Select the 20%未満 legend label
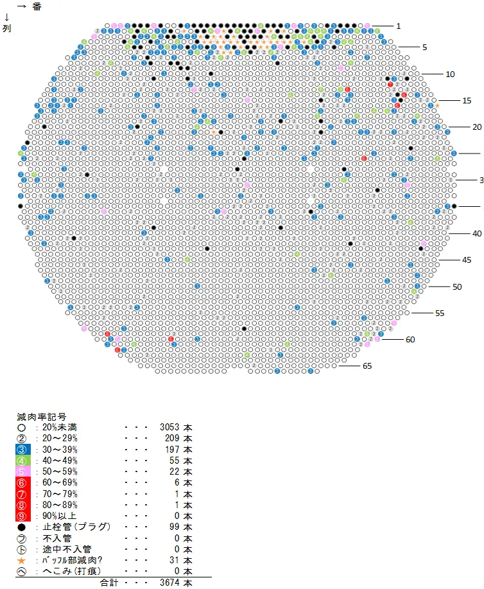This screenshot has height=589, width=484. (x=59, y=428)
